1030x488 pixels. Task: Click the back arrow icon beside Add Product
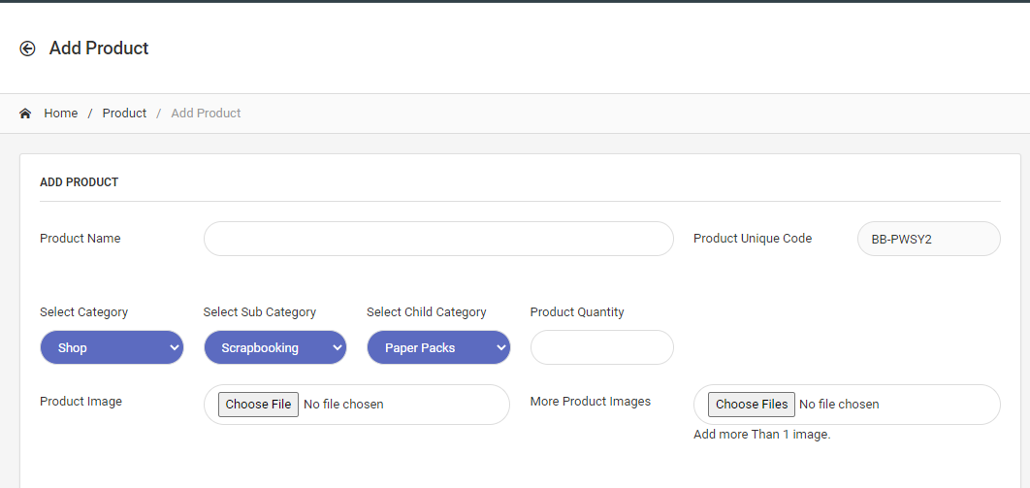(x=27, y=49)
